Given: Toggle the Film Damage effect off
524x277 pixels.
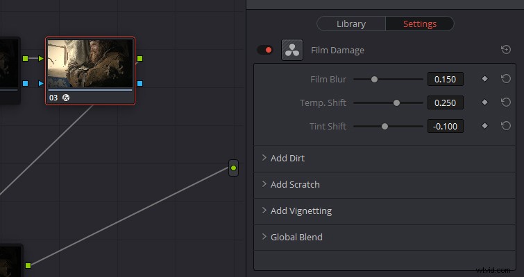Looking at the screenshot, I should pos(265,50).
